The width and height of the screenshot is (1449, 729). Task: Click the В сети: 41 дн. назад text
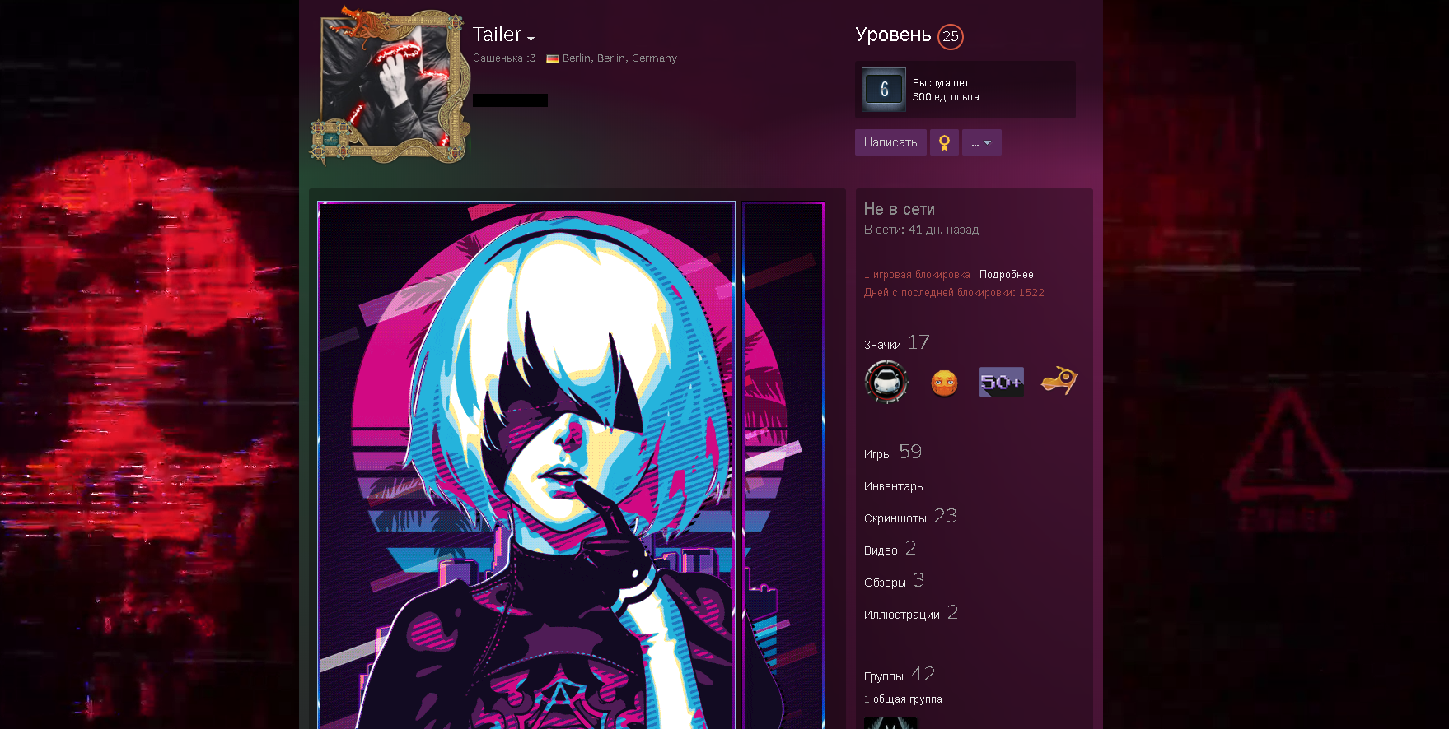(921, 230)
